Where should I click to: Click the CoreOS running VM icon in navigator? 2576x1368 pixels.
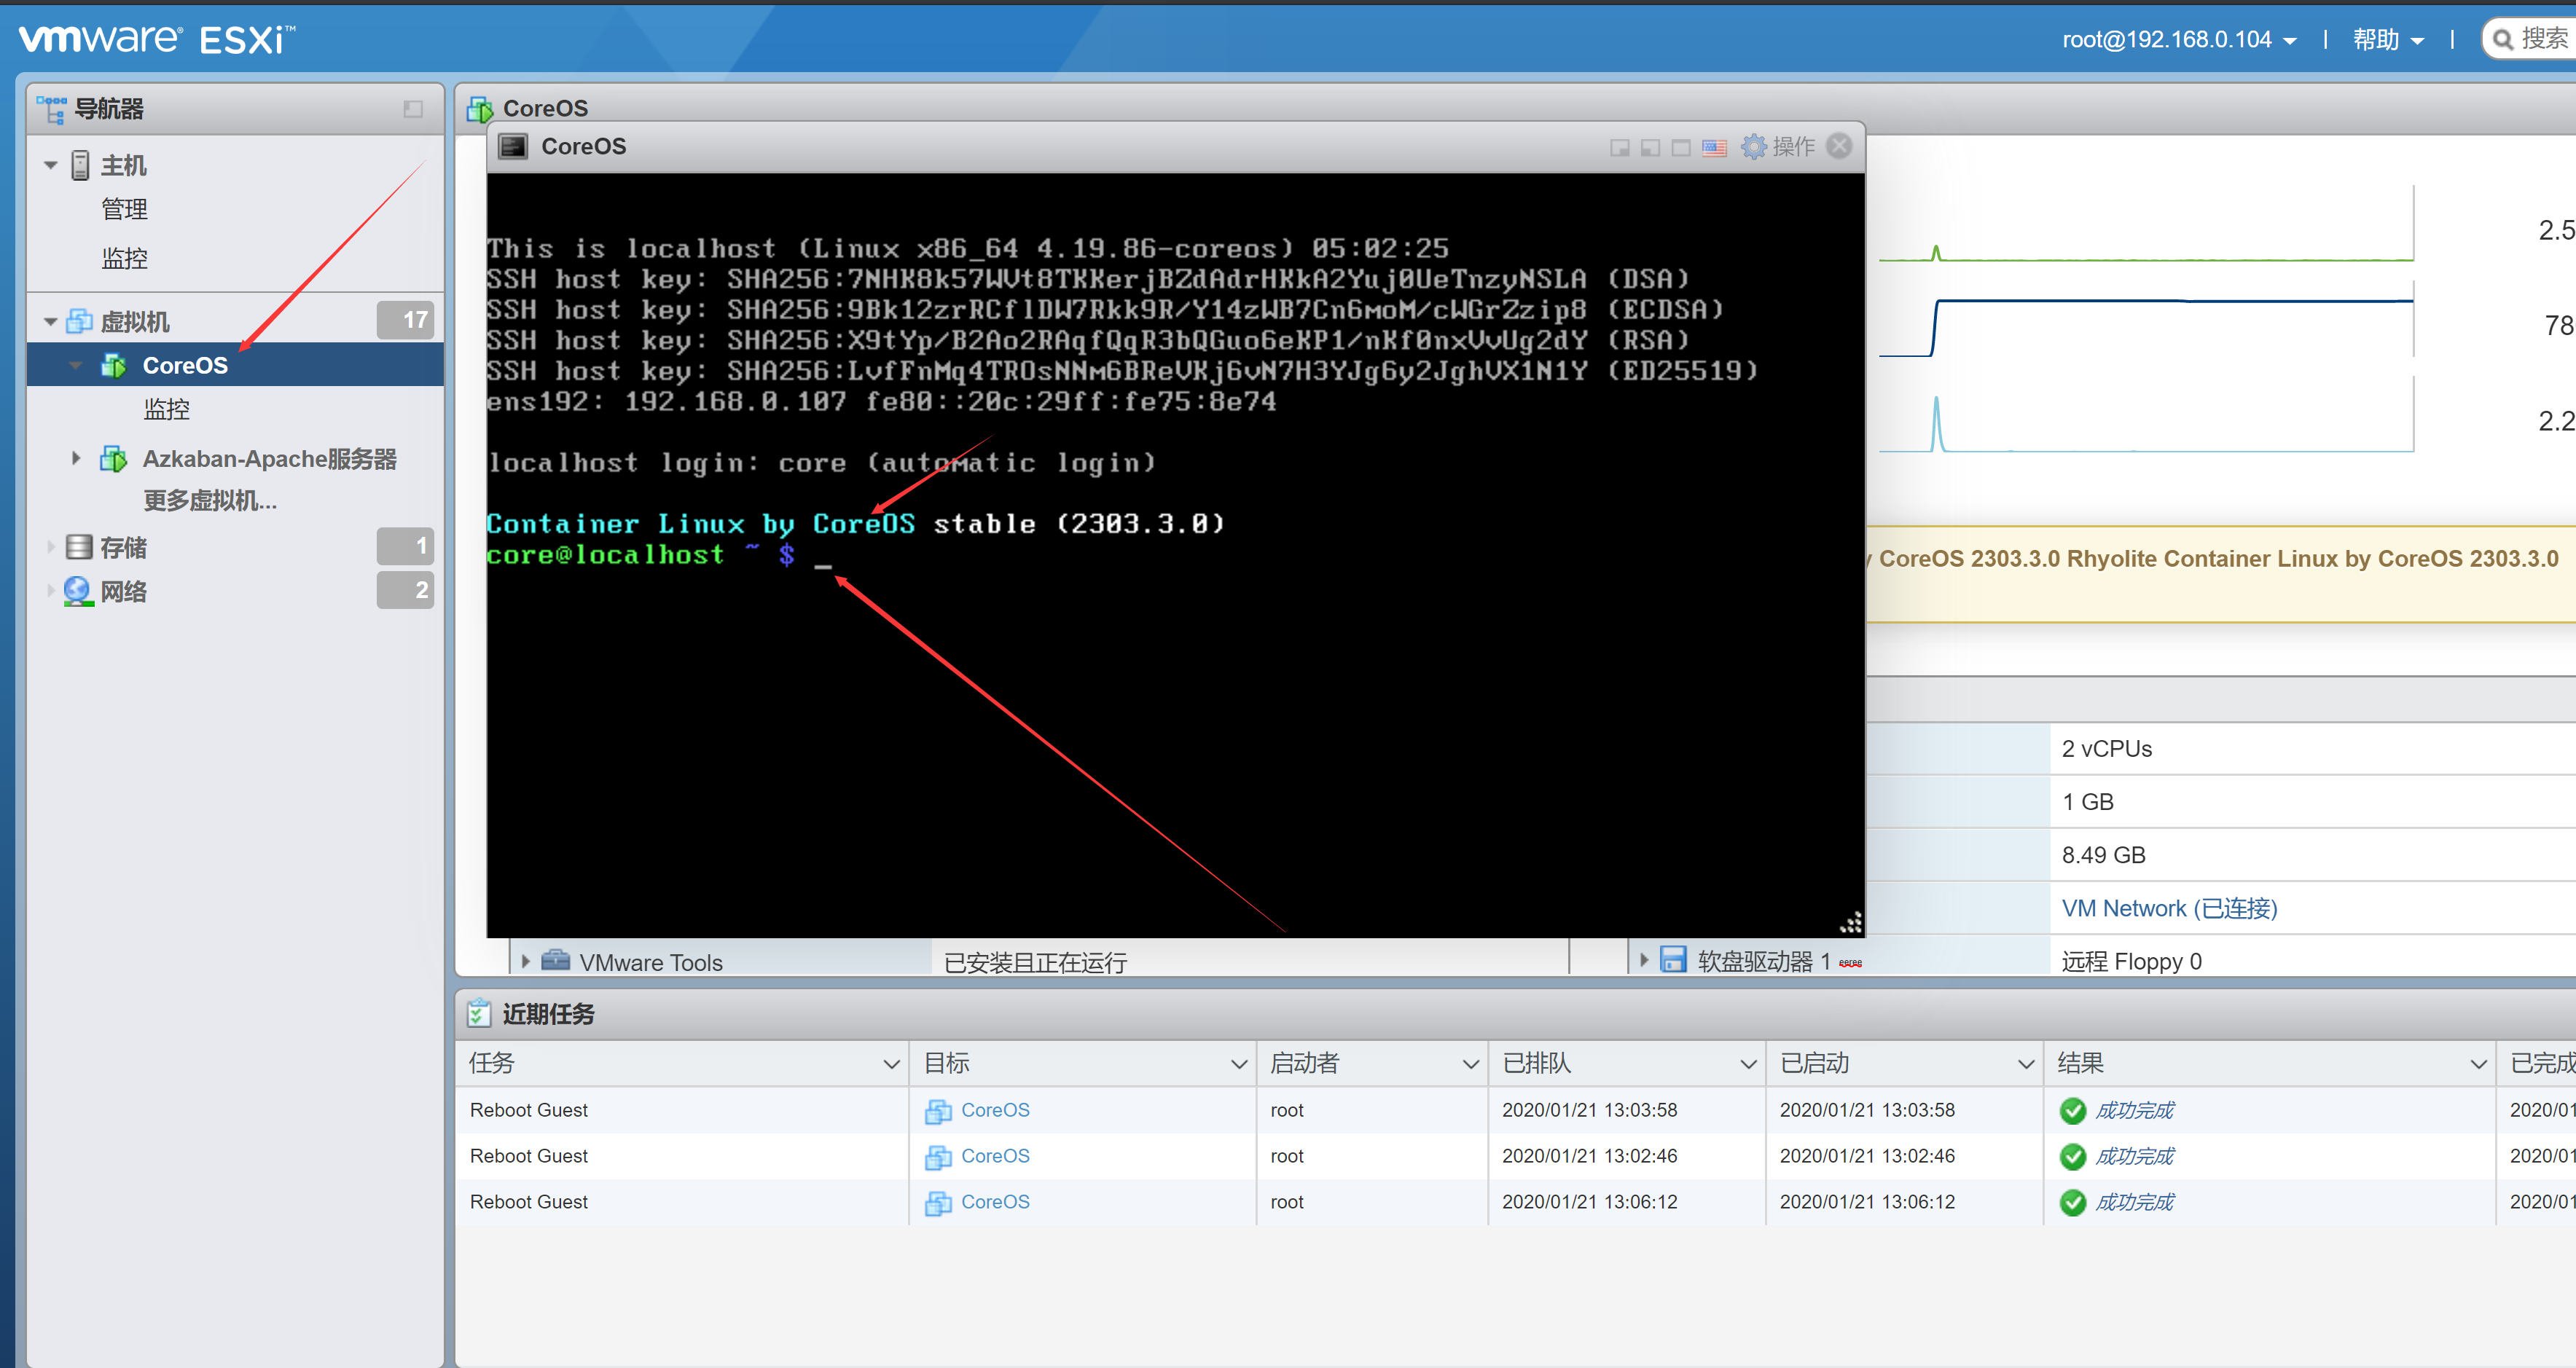point(114,366)
